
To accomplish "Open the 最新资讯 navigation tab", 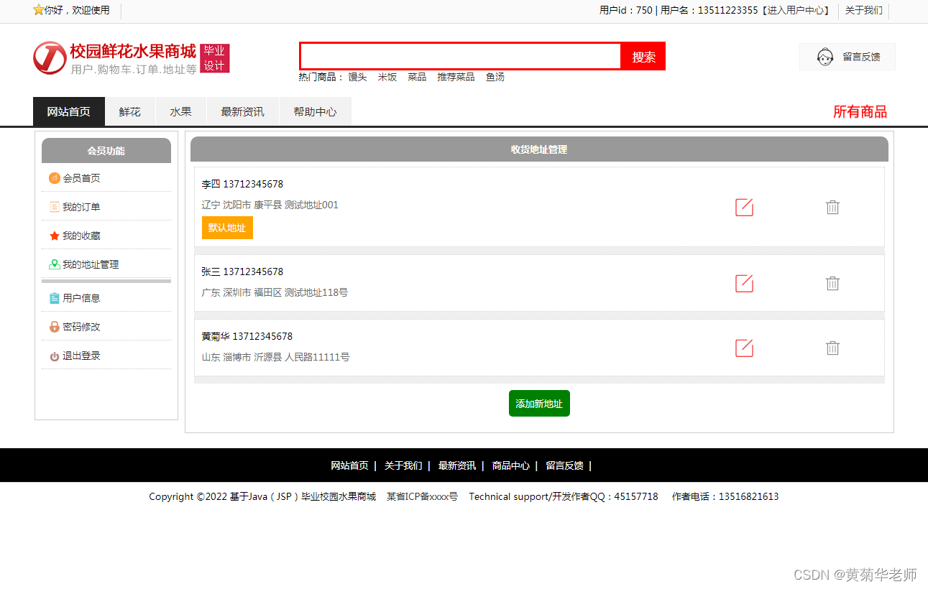I will coord(243,111).
